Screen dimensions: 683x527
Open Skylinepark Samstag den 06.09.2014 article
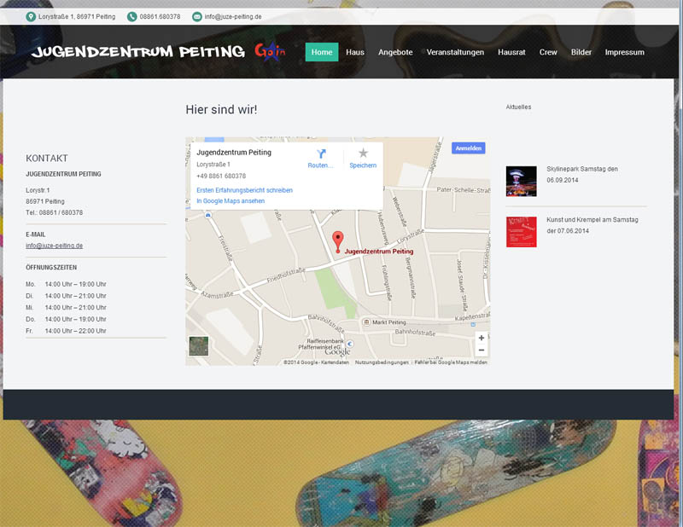coord(582,175)
